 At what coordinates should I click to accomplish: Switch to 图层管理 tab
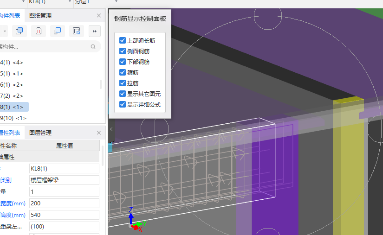(40, 133)
